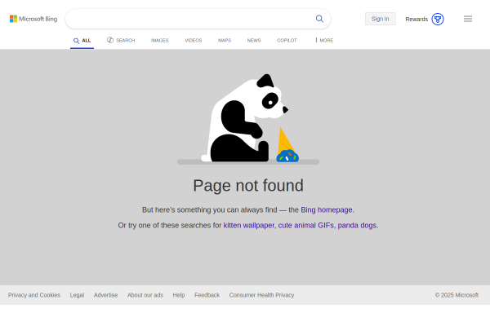Click the 'Page not found' heading
490x326 pixels.
(248, 186)
